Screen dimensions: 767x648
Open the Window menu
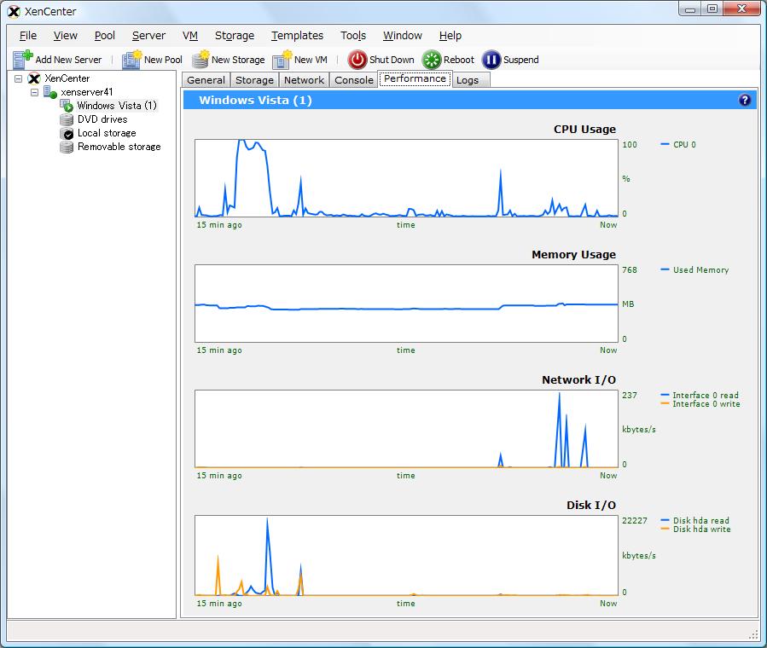[403, 36]
